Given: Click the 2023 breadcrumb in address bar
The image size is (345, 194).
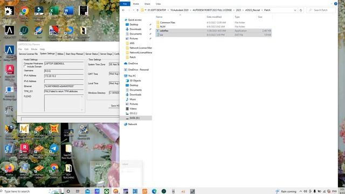Looking at the screenshot, I should click(238, 10).
